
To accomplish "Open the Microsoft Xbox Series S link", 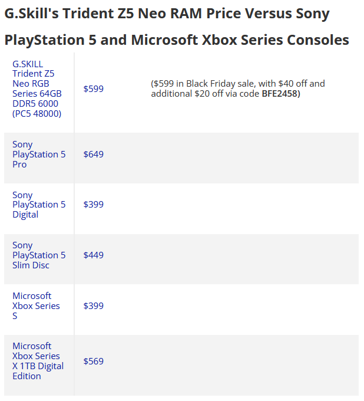I will pos(36,305).
